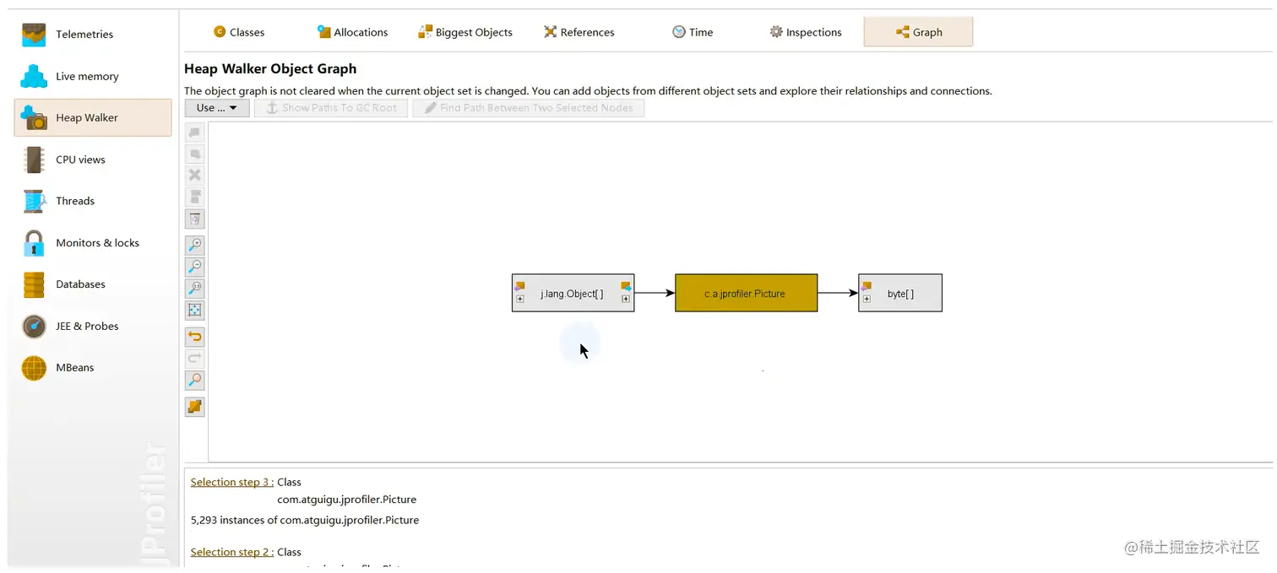Click the document icon in graph toolbar
The height and width of the screenshot is (573, 1277).
195,219
